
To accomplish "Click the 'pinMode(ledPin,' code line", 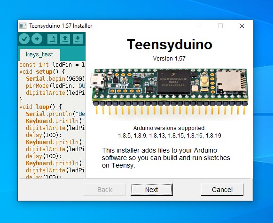I will click(x=55, y=86).
